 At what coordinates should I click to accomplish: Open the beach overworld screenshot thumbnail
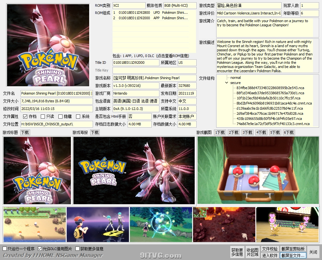pos(35,224)
